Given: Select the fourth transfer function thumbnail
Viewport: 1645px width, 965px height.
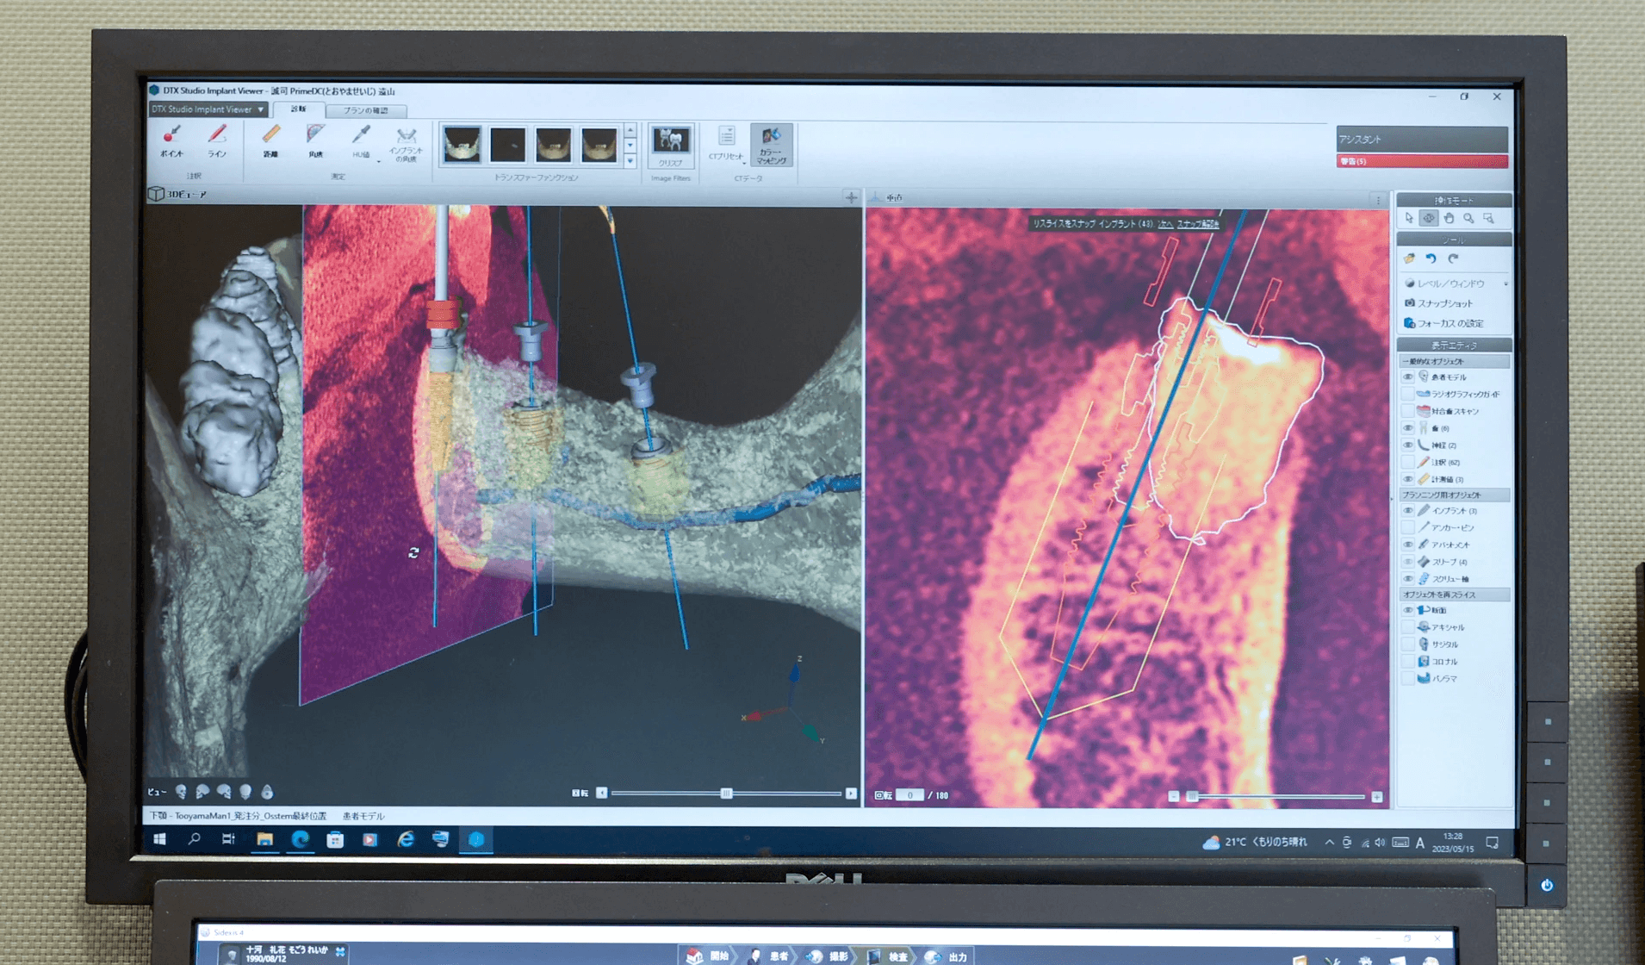Looking at the screenshot, I should [x=599, y=145].
